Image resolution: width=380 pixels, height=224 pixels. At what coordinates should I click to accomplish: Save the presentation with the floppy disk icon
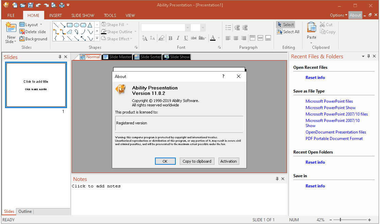tap(30, 5)
